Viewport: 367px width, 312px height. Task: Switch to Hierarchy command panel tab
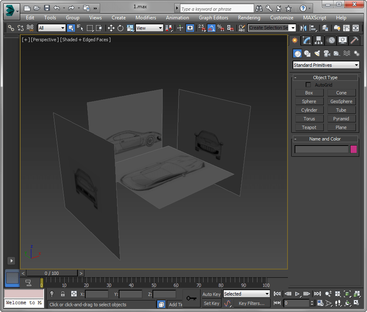pos(318,40)
